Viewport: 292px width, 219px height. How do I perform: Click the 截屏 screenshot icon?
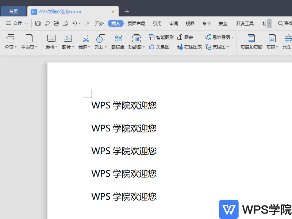click(84, 38)
